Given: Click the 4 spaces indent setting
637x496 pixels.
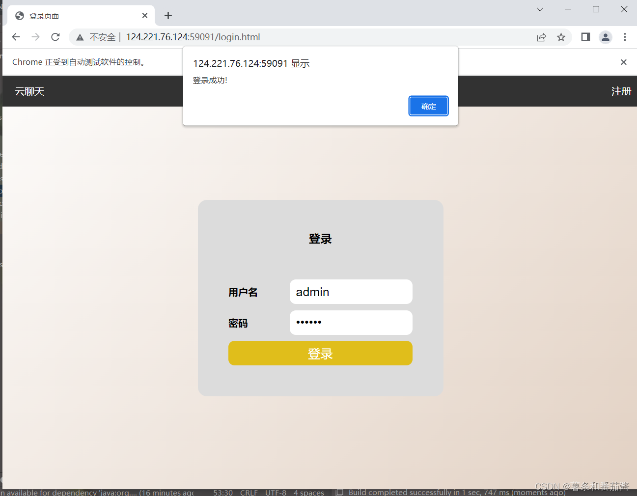Looking at the screenshot, I should click(x=309, y=492).
